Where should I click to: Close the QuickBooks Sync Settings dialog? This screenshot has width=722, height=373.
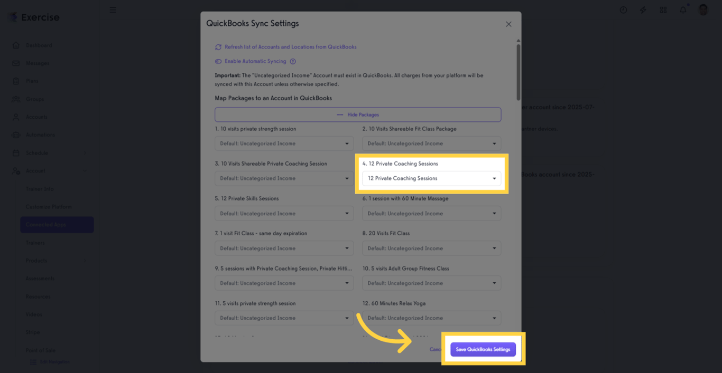[x=508, y=24]
